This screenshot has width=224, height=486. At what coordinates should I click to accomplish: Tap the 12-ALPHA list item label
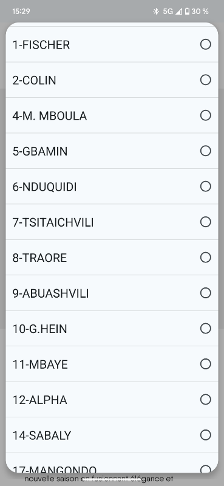pos(39,400)
